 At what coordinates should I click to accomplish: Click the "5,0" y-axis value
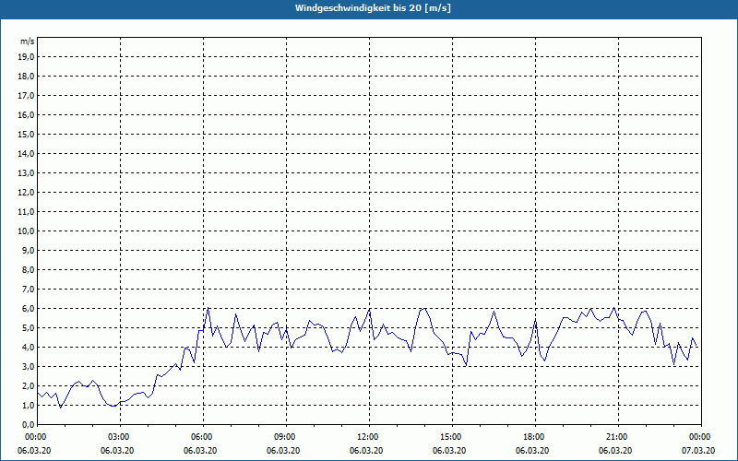(28, 328)
